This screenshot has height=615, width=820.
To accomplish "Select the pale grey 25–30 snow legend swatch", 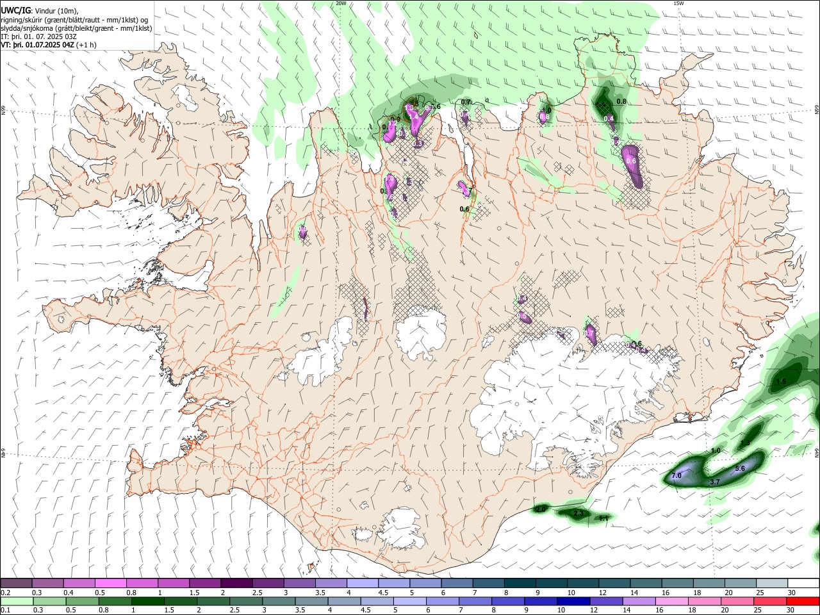I will pyautogui.click(x=771, y=583).
